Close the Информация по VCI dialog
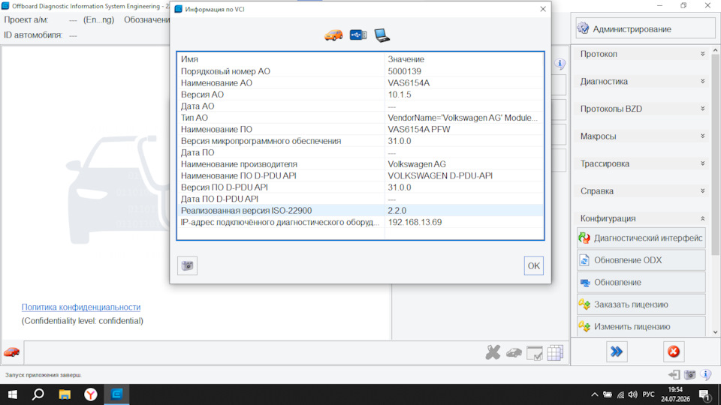 (542, 9)
